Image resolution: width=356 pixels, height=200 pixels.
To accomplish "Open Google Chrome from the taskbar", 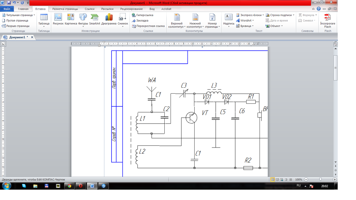I will [x=69, y=186].
